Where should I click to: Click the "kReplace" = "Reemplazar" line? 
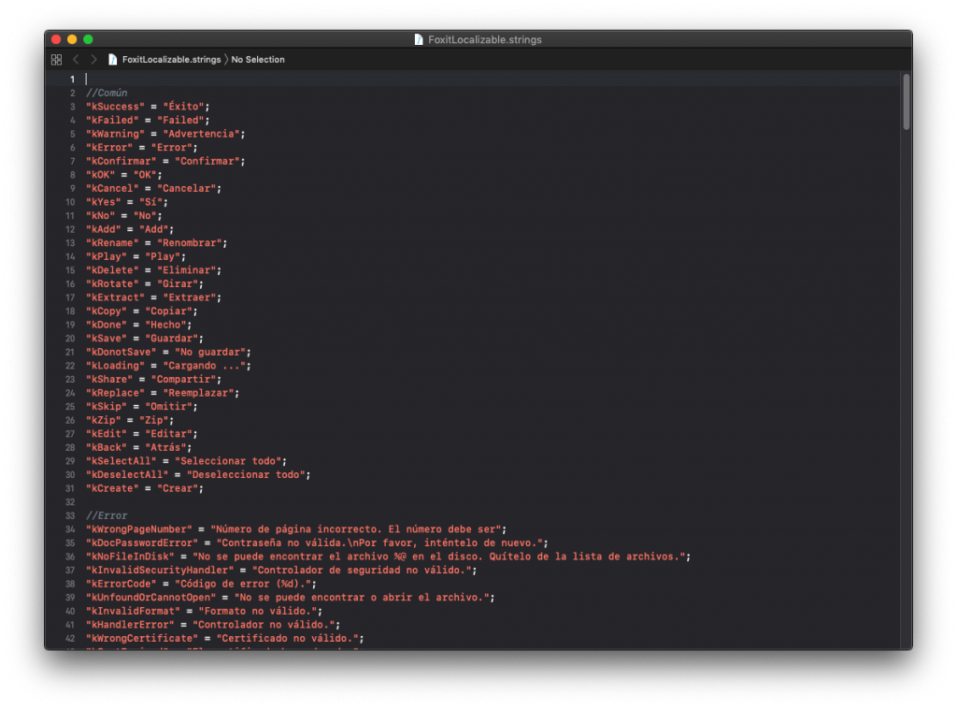pos(163,393)
